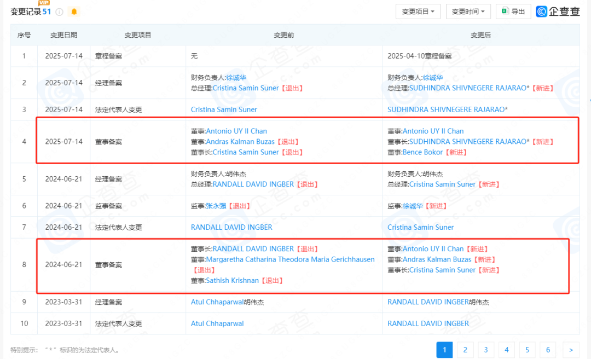The width and height of the screenshot is (591, 359).
Task: Open Atul Chhaparwal link in row 10
Action: click(x=217, y=323)
